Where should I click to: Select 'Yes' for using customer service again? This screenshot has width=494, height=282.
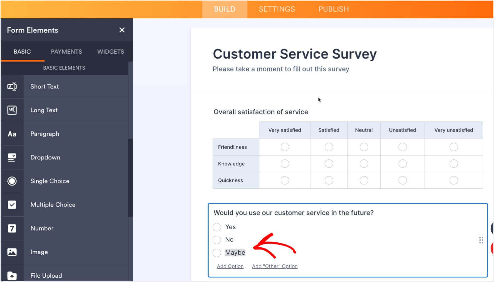217,227
